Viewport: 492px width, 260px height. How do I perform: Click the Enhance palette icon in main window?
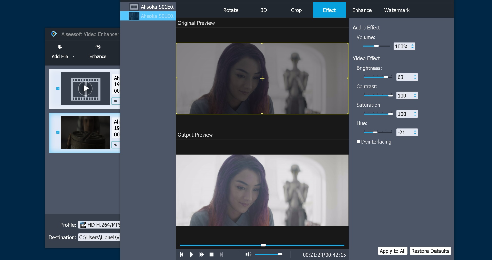[x=98, y=47]
